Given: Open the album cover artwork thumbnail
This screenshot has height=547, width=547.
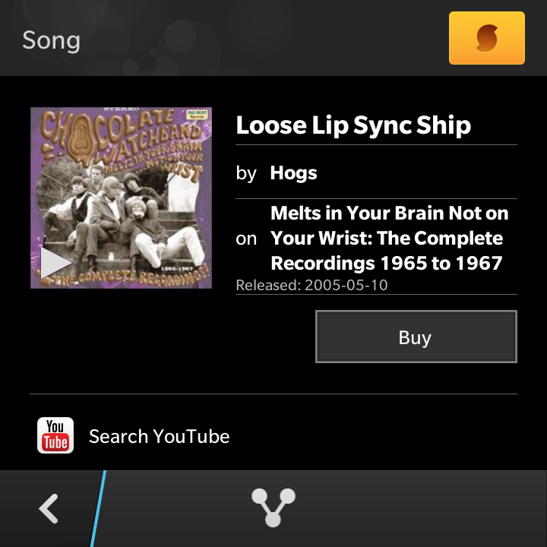Looking at the screenshot, I should pyautogui.click(x=122, y=198).
